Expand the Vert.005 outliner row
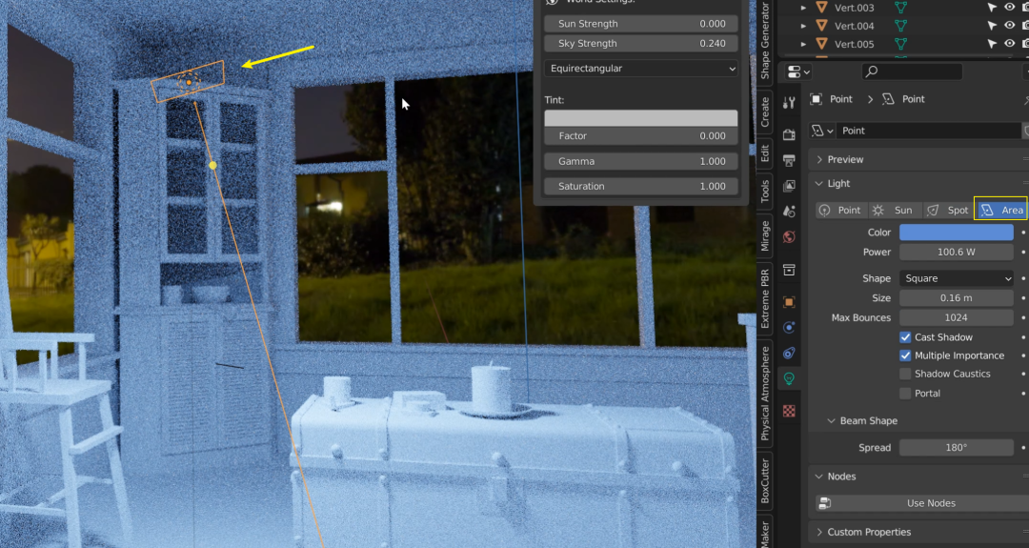Image resolution: width=1029 pixels, height=548 pixels. pyautogui.click(x=803, y=44)
